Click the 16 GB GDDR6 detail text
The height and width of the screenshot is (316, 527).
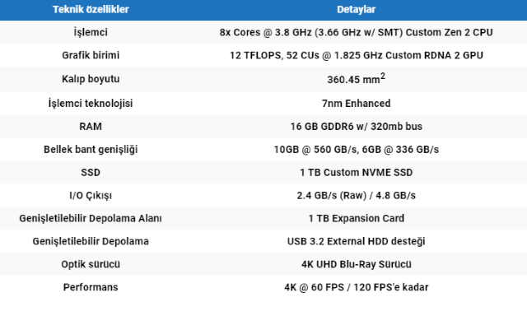(x=356, y=127)
